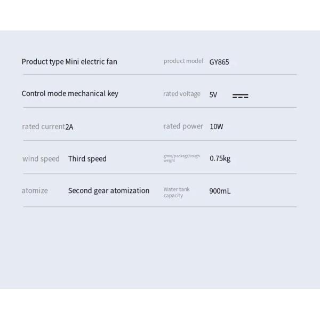Select the "Third speed" value
This screenshot has height=320, width=320.
(87, 158)
